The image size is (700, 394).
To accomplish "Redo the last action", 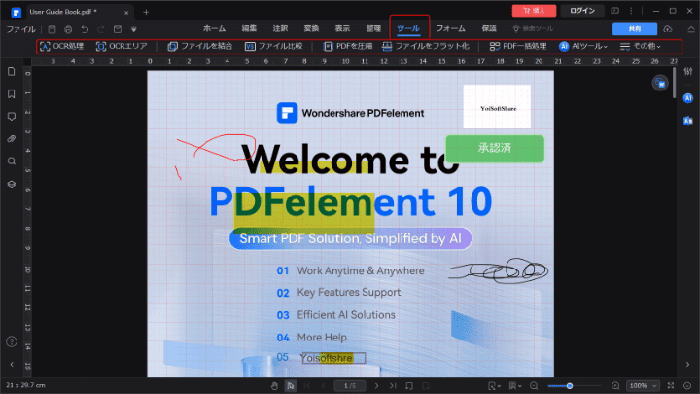I will 101,29.
